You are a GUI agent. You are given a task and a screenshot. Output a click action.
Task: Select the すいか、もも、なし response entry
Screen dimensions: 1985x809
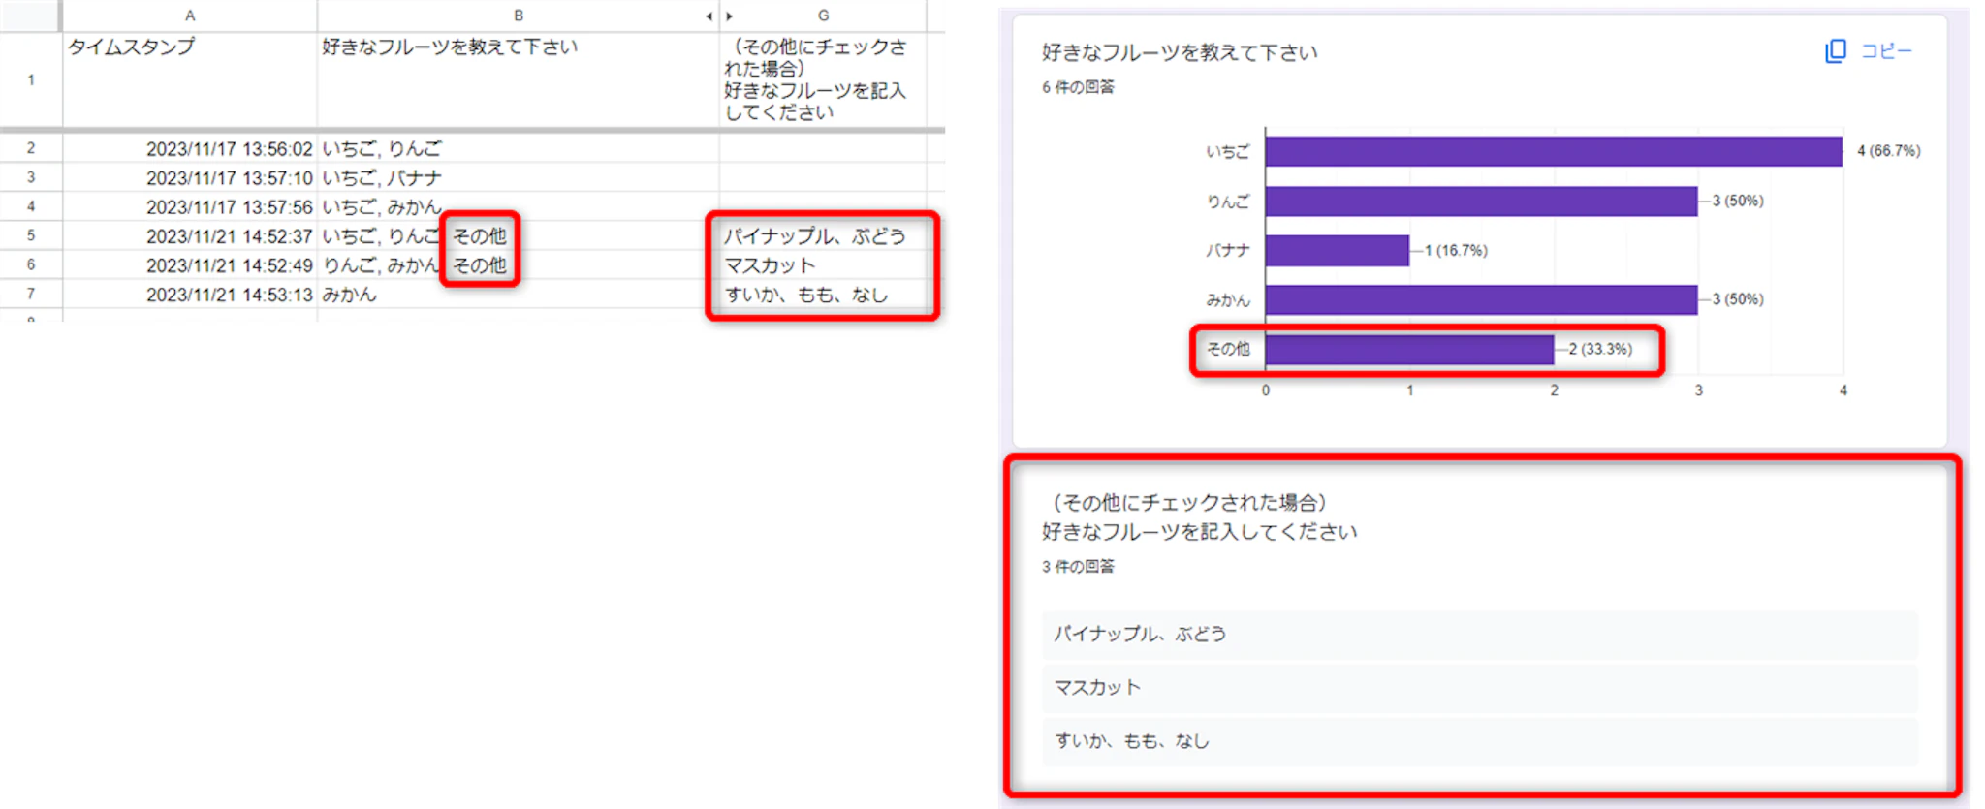[1480, 741]
